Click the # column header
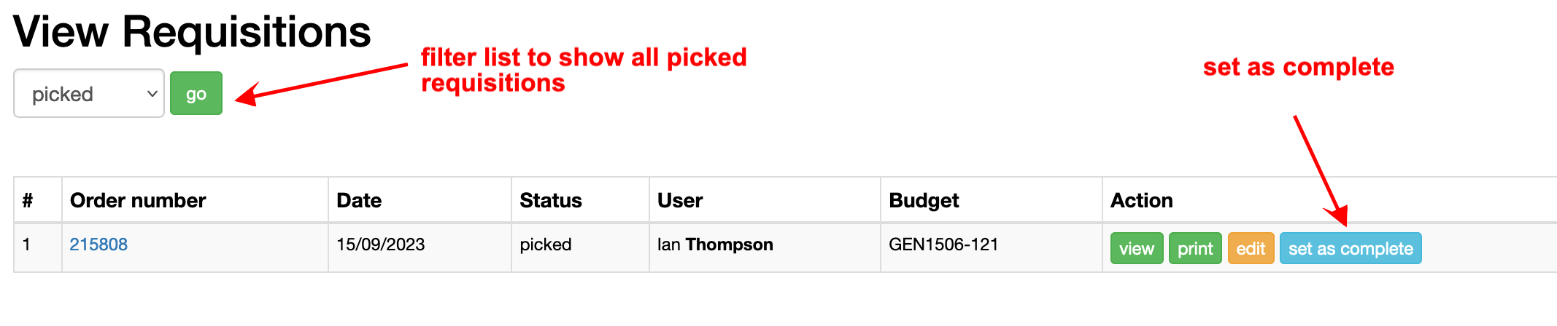Viewport: 1557px width, 326px height. click(x=28, y=201)
